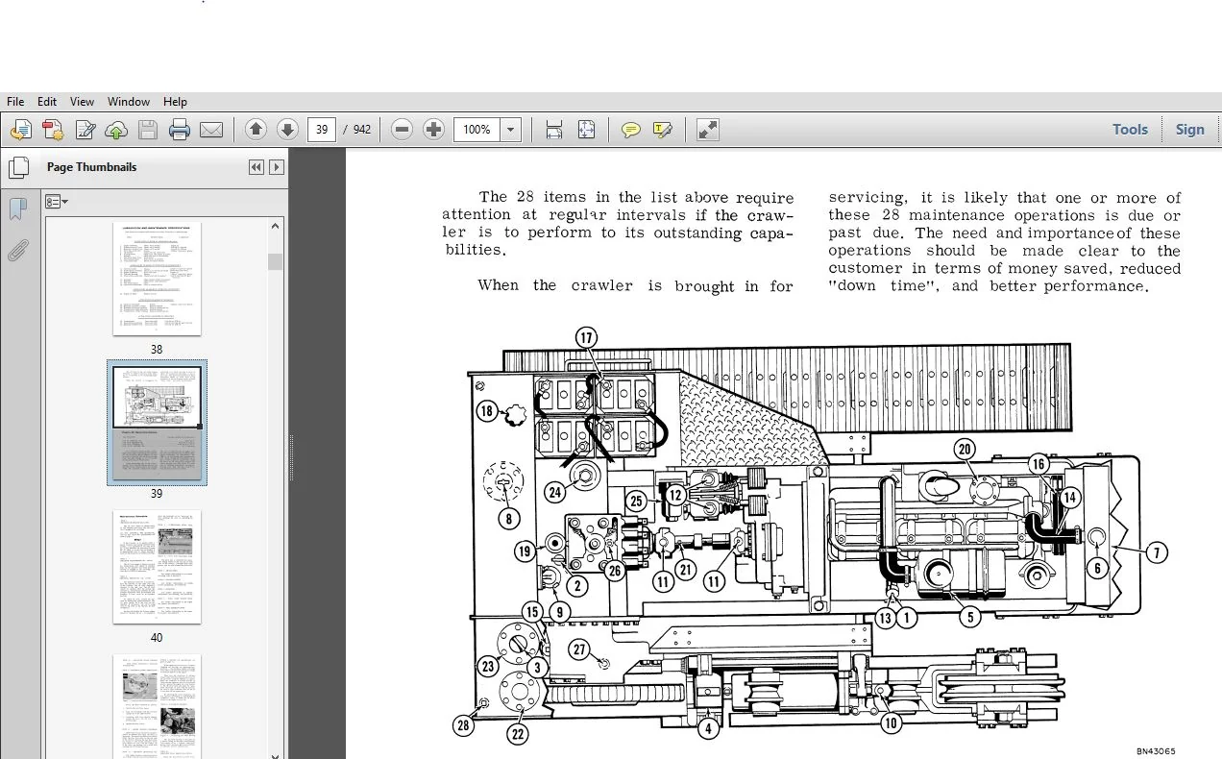This screenshot has width=1222, height=759.
Task: Click the thumbnails scrollbar thumb
Action: pos(276,261)
